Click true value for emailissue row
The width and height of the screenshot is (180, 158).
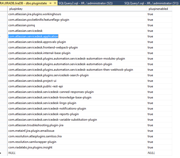(159, 131)
